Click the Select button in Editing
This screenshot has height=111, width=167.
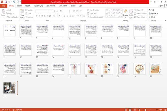[152, 17]
